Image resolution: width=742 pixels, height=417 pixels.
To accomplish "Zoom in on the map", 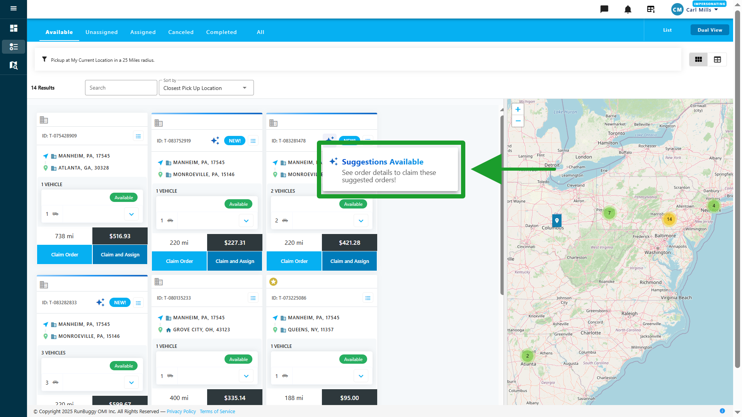I will click(x=518, y=109).
